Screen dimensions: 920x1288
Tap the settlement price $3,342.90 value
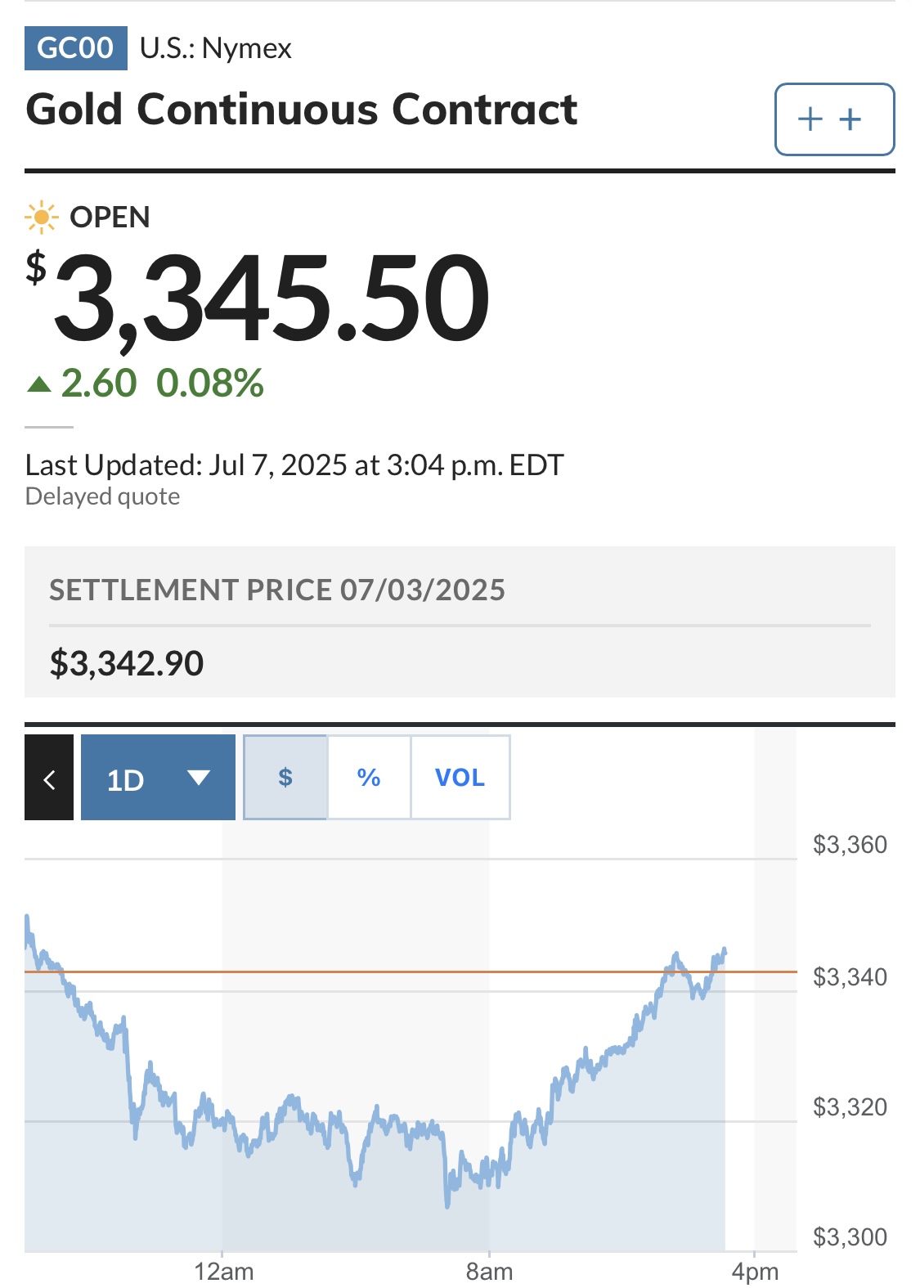pyautogui.click(x=127, y=663)
